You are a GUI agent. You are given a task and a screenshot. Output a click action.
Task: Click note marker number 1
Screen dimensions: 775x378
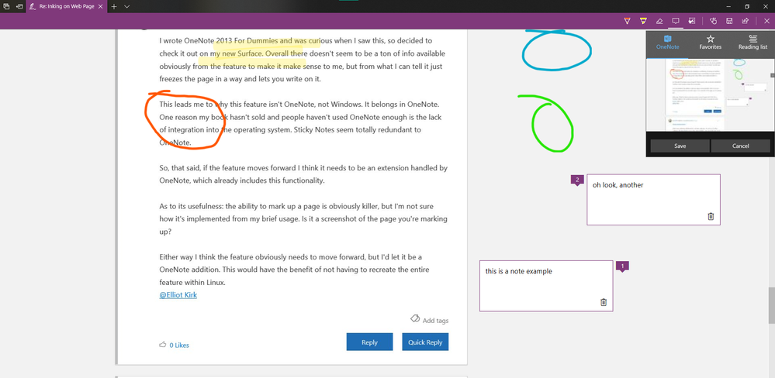[622, 266]
